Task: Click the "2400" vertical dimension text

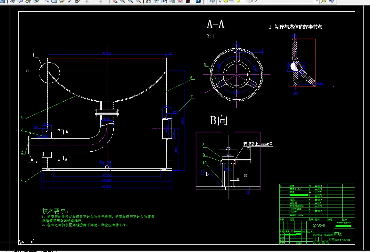Action: (183, 121)
